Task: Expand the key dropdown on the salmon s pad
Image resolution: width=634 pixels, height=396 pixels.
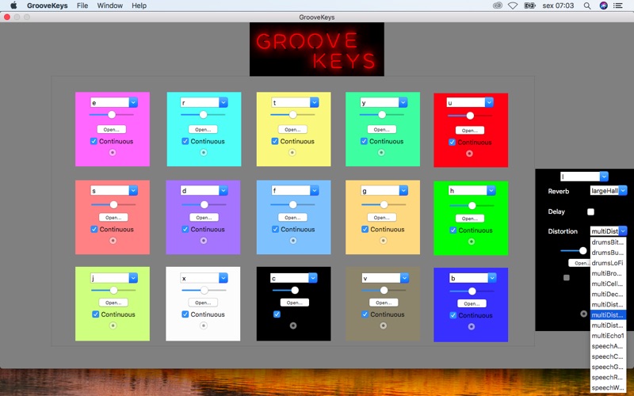Action: 133,190
